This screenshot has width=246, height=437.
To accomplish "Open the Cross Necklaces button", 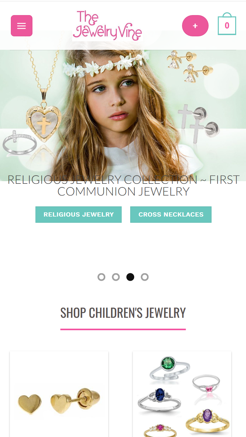I will 171,215.
